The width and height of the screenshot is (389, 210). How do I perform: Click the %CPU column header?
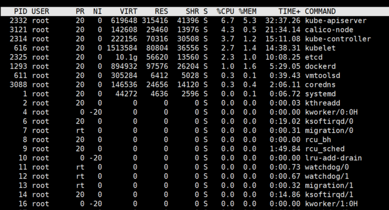[x=225, y=12]
